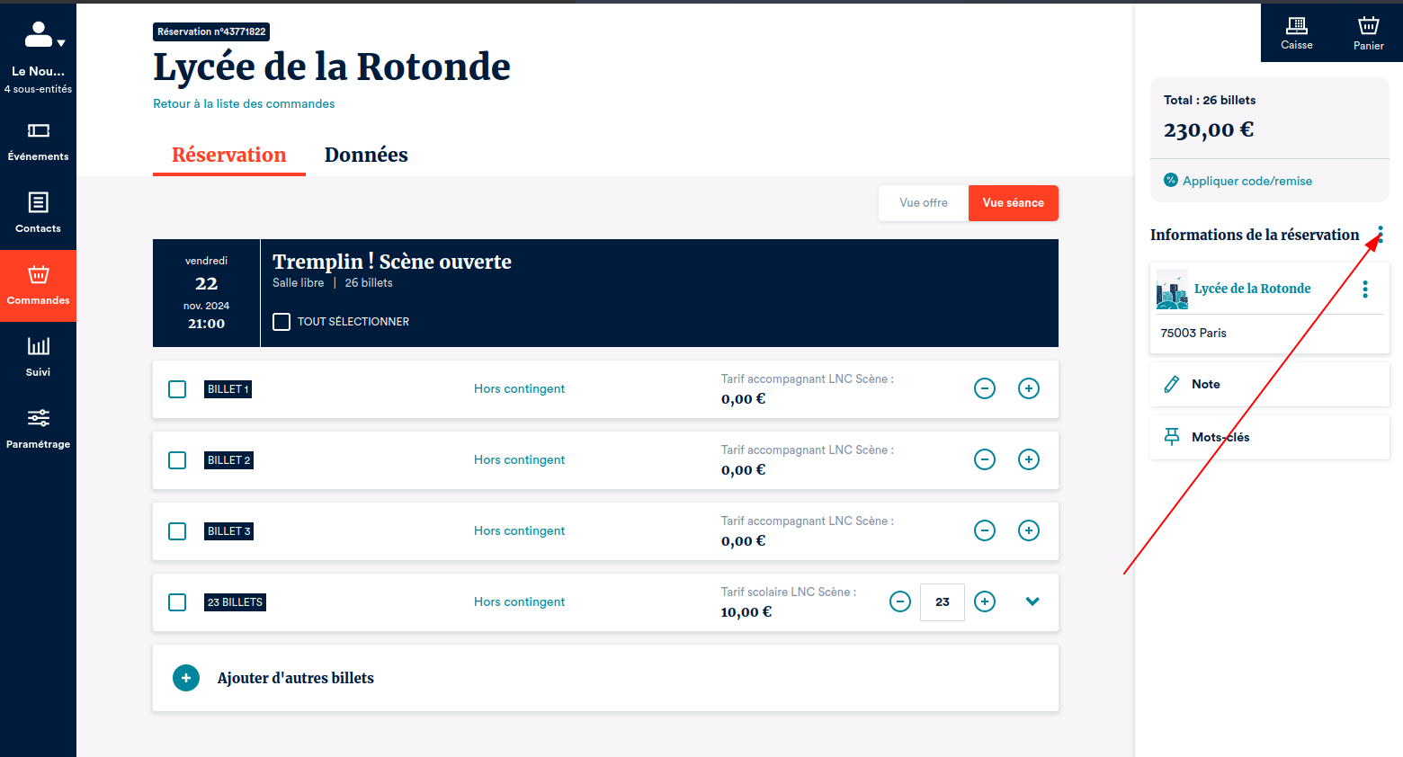
Task: Click the quantity field showing 23
Action: click(942, 602)
